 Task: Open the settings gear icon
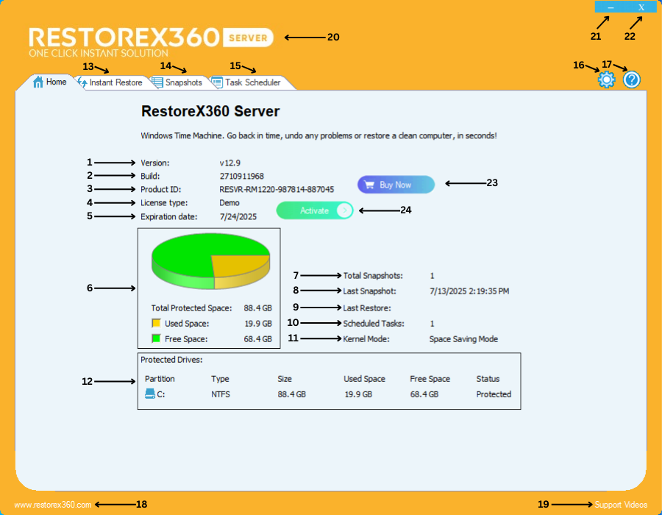coord(607,79)
